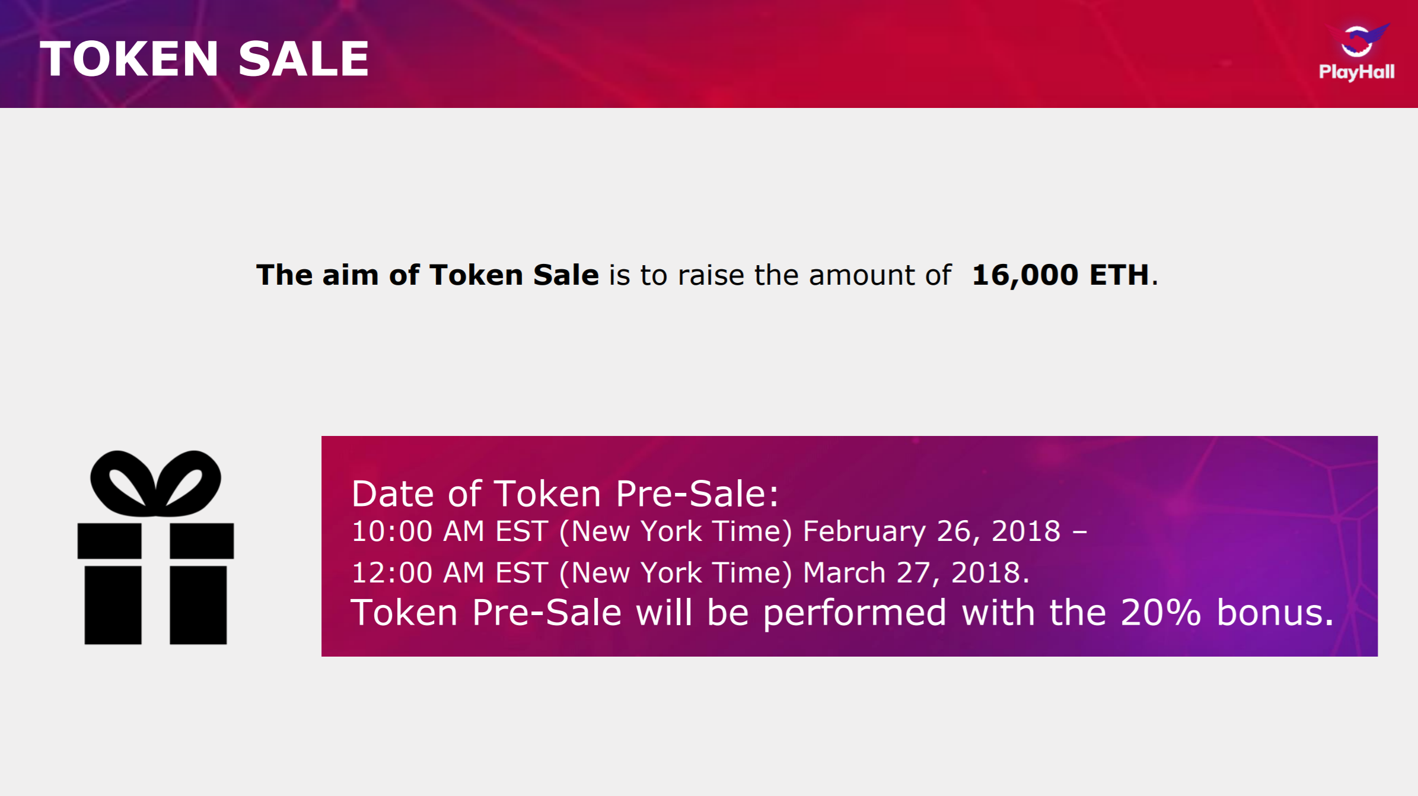Image resolution: width=1418 pixels, height=796 pixels.
Task: Select the bold 'The aim of Token Sale' phrase
Action: (x=428, y=275)
